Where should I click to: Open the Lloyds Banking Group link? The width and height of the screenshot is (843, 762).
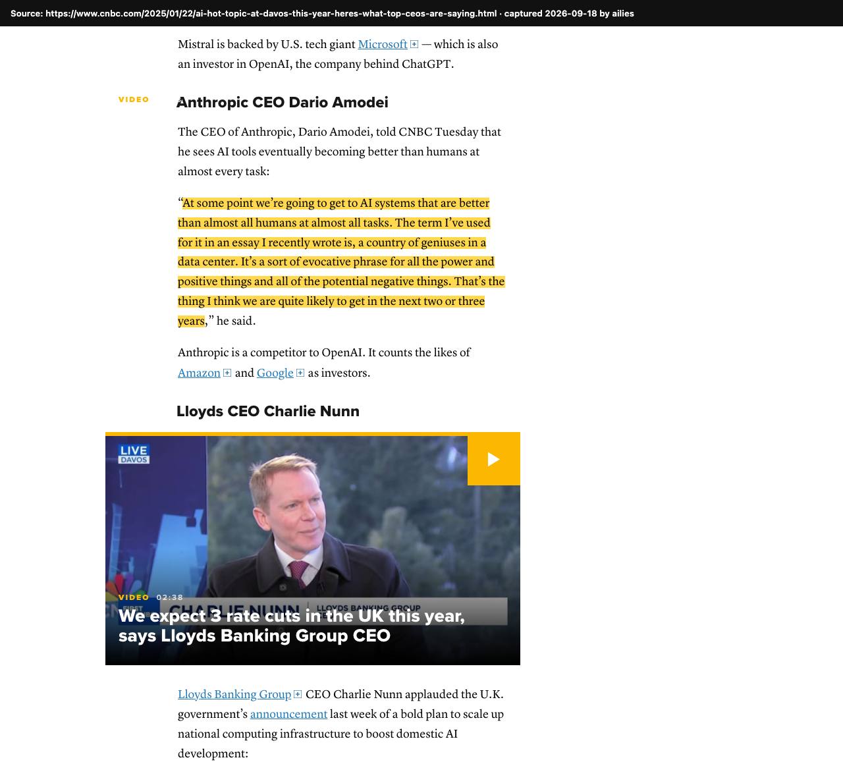click(x=234, y=695)
